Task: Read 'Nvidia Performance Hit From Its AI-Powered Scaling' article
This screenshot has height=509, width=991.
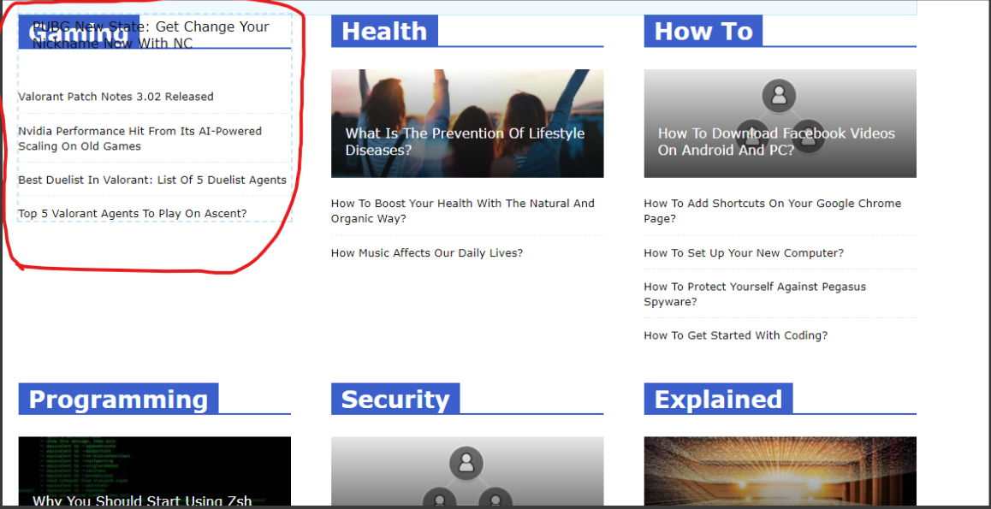Action: [139, 139]
